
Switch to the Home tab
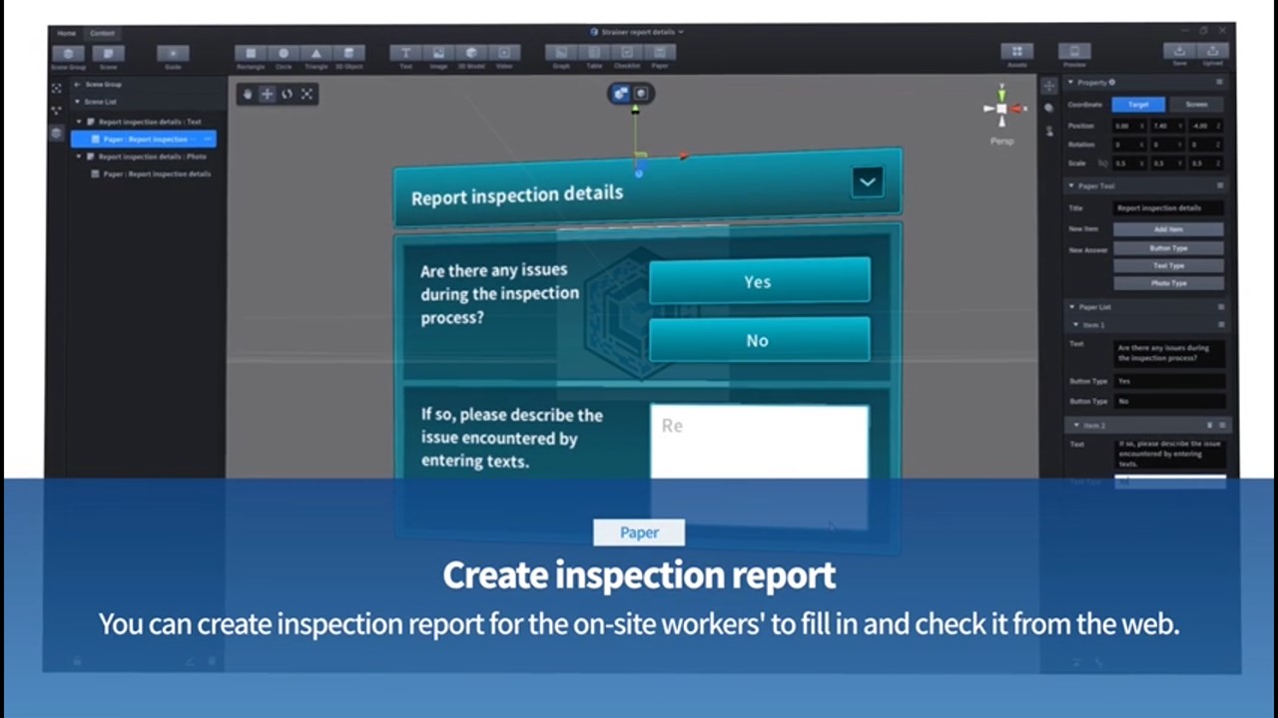(x=66, y=33)
